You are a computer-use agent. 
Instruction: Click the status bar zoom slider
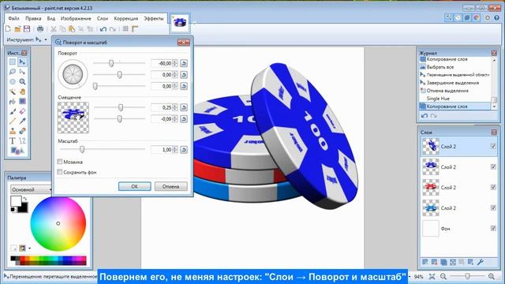(x=467, y=276)
